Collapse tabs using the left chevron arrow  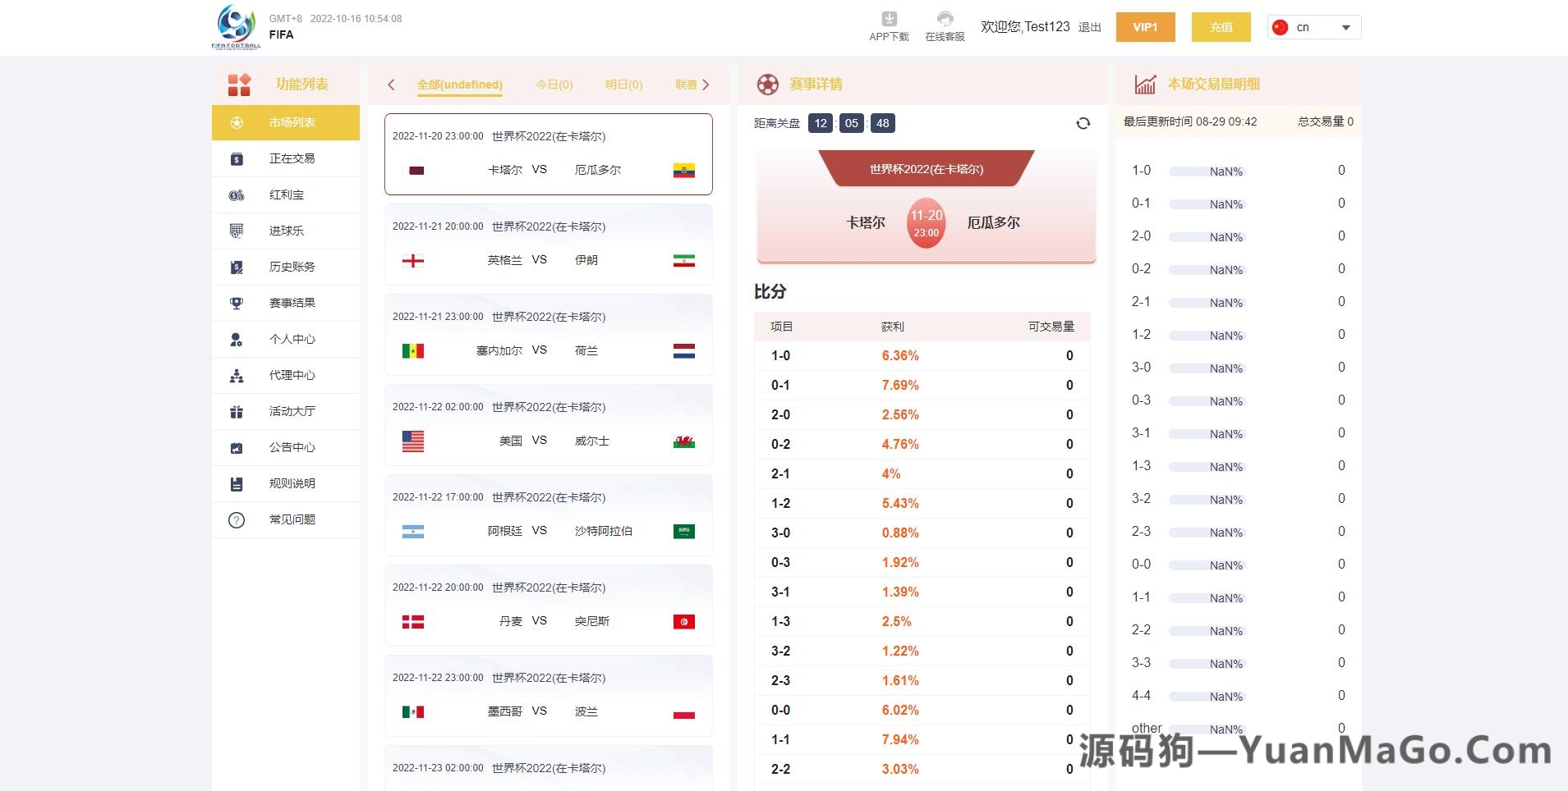point(392,85)
